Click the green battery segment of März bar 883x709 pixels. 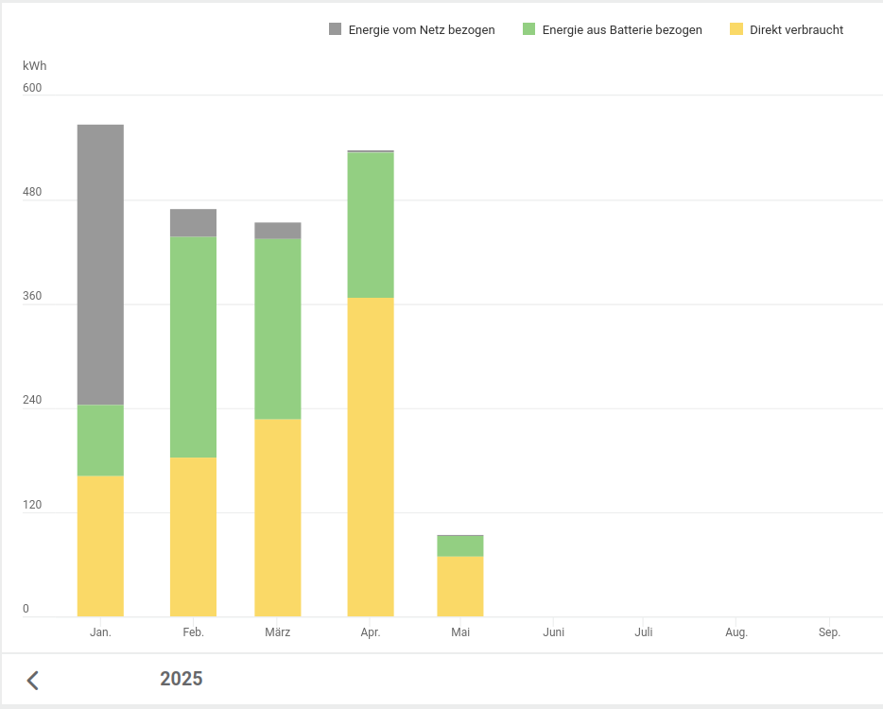click(277, 328)
